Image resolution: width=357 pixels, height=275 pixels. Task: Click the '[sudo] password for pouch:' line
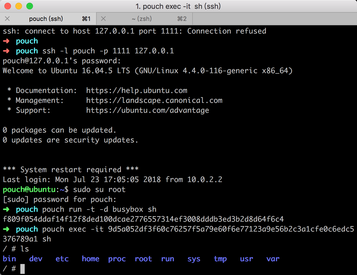tap(60, 199)
